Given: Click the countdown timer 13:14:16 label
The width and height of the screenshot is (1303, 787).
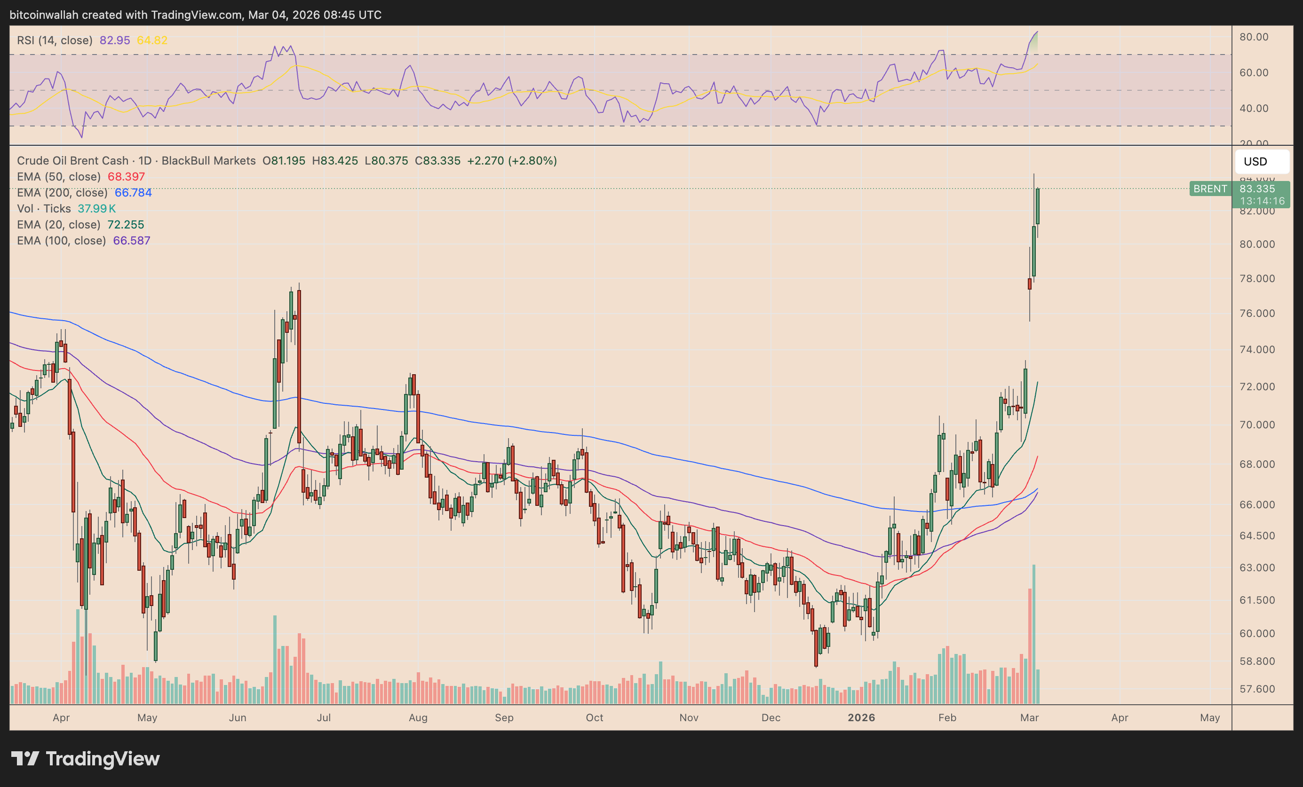Looking at the screenshot, I should [x=1262, y=201].
